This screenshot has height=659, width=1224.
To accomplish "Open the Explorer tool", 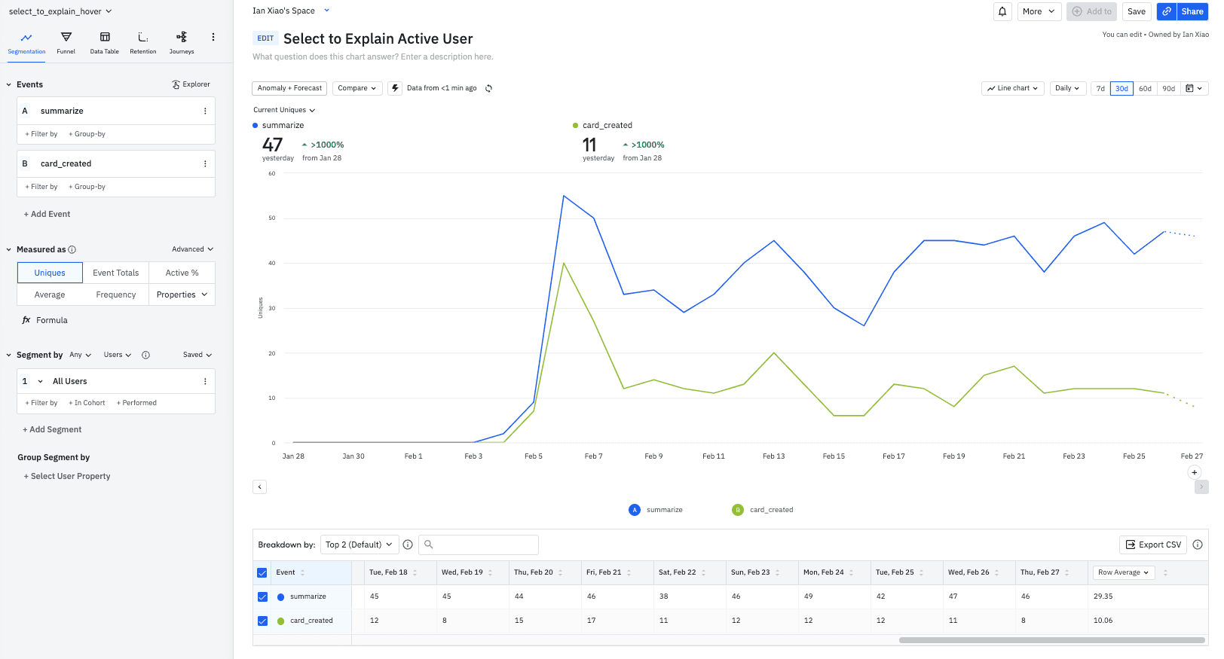I will pyautogui.click(x=191, y=84).
